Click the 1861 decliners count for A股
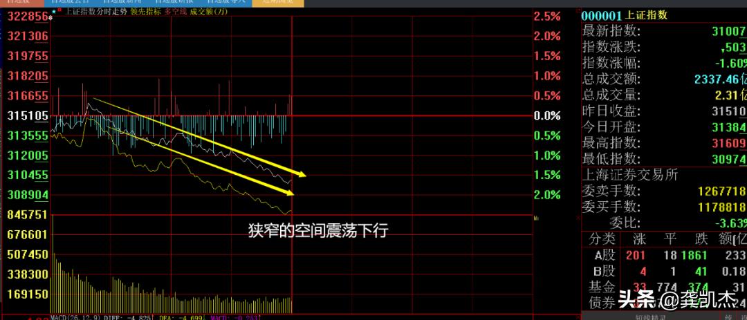747x320 pixels. tap(694, 256)
